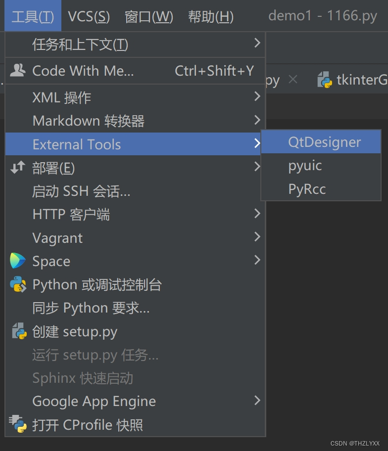Switch to the tkinterG editor tab

360,80
